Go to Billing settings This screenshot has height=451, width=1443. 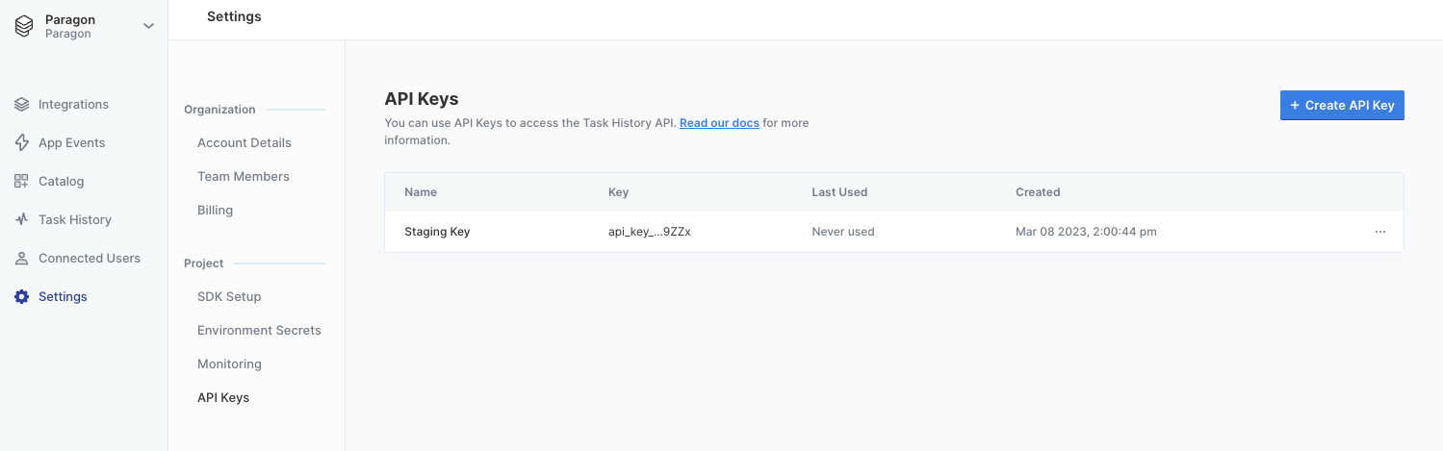[x=216, y=210]
